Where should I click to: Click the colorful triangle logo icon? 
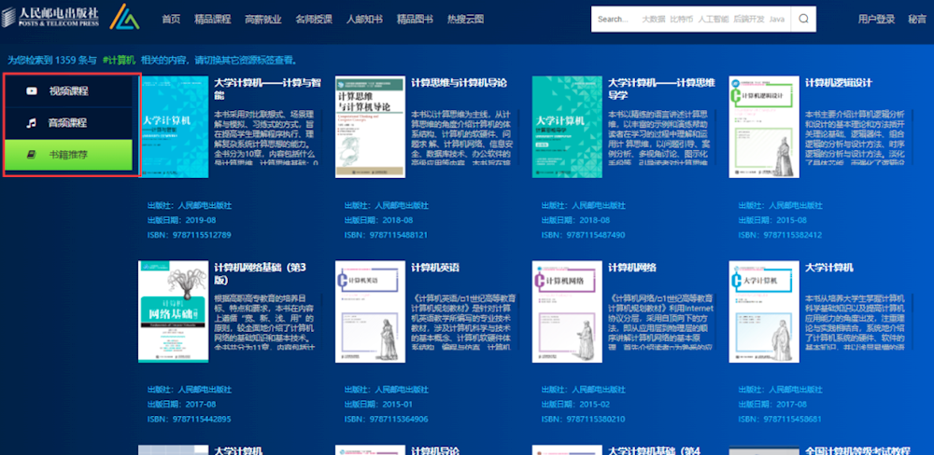click(124, 18)
